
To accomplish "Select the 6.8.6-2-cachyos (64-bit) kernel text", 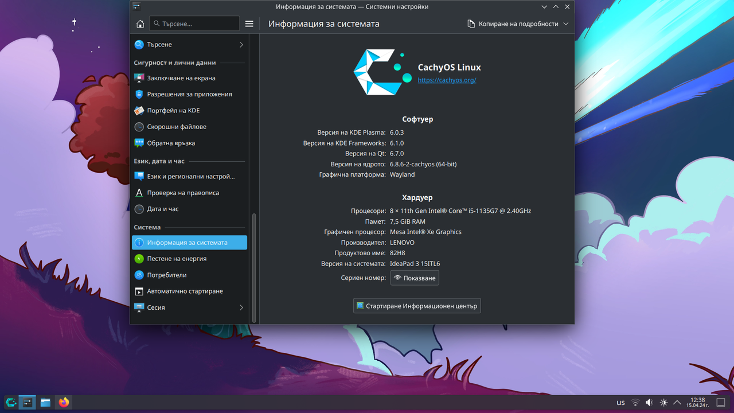I will click(x=423, y=164).
